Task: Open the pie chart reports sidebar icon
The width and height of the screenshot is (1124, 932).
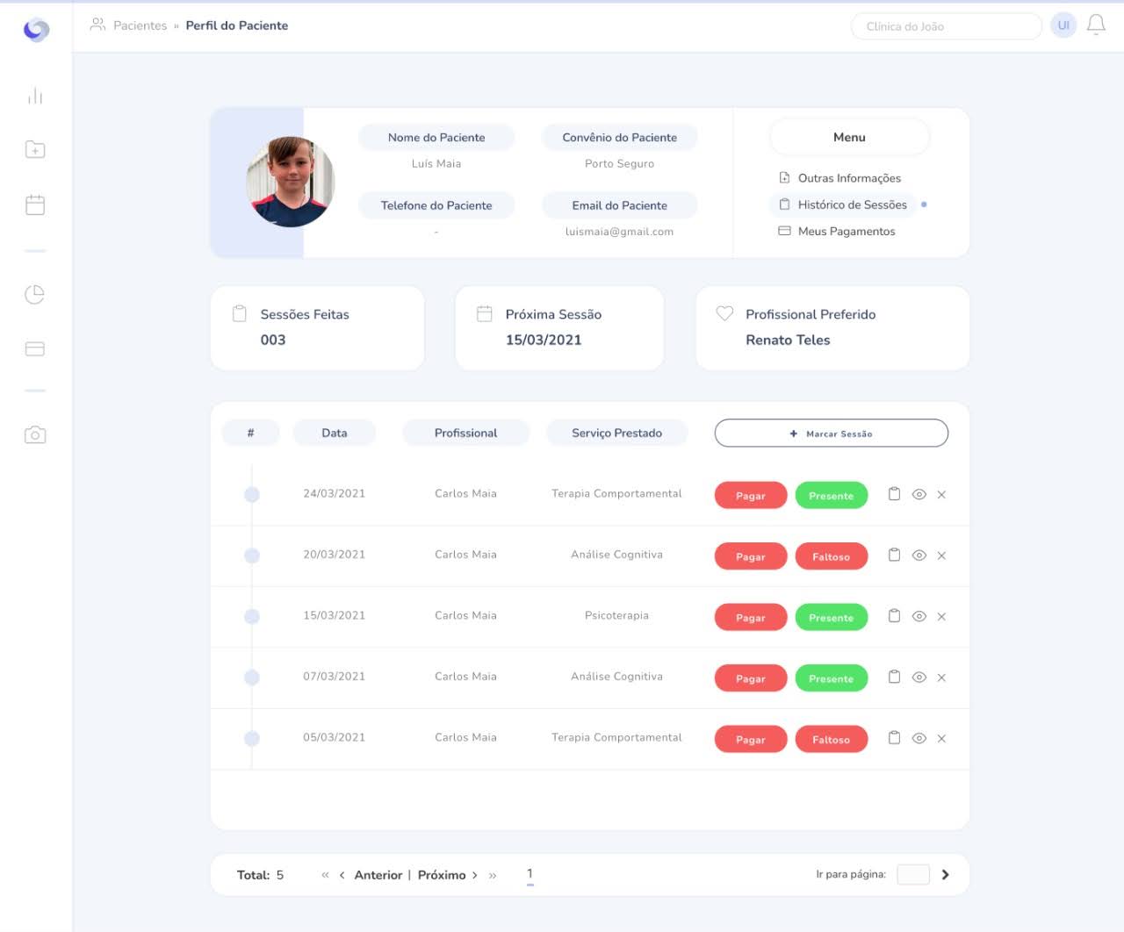Action: click(x=35, y=294)
